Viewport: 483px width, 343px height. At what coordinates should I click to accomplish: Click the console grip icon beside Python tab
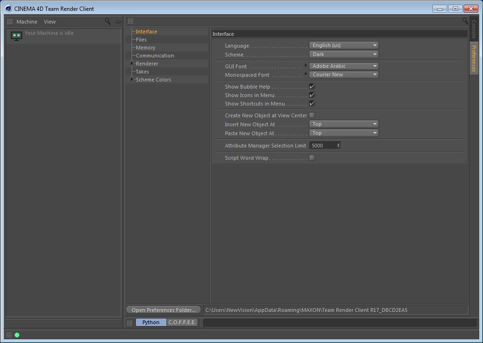pyautogui.click(x=130, y=322)
